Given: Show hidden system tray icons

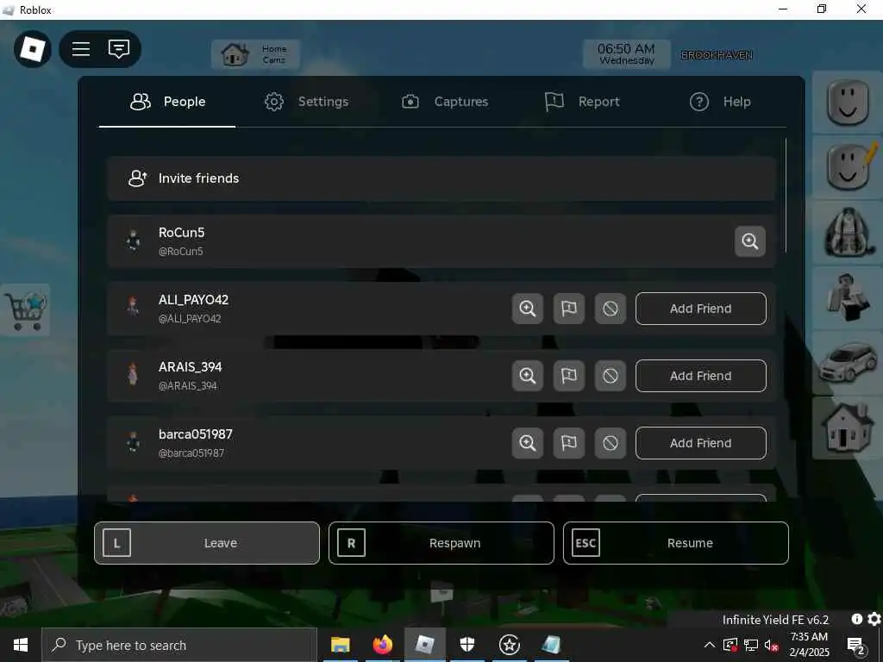Looking at the screenshot, I should point(710,645).
